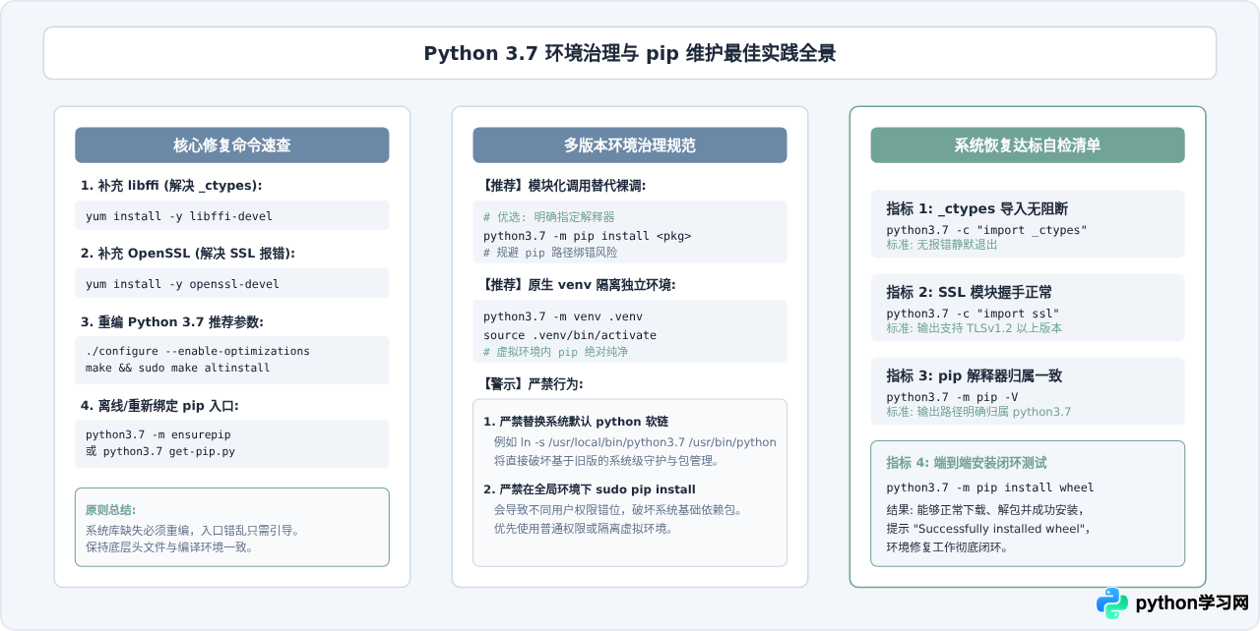Click the text '1. 严禁替换系统默认 python 软链'
Image resolution: width=1260 pixels, height=631 pixels.
[x=576, y=422]
